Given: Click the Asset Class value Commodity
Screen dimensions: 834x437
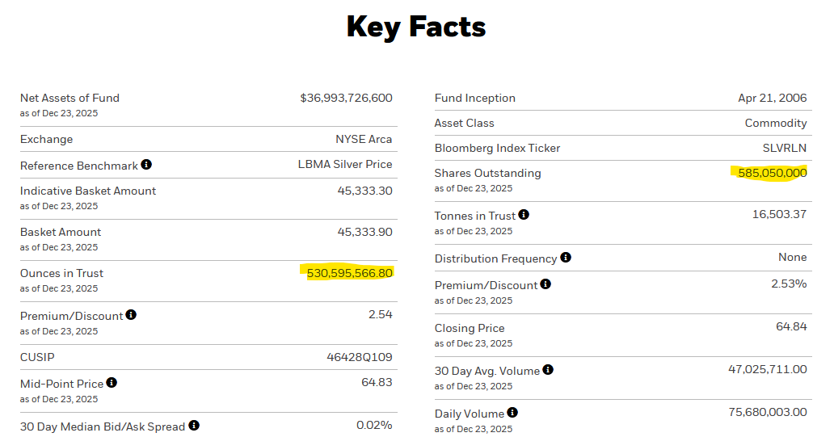Looking at the screenshot, I should pos(776,123).
